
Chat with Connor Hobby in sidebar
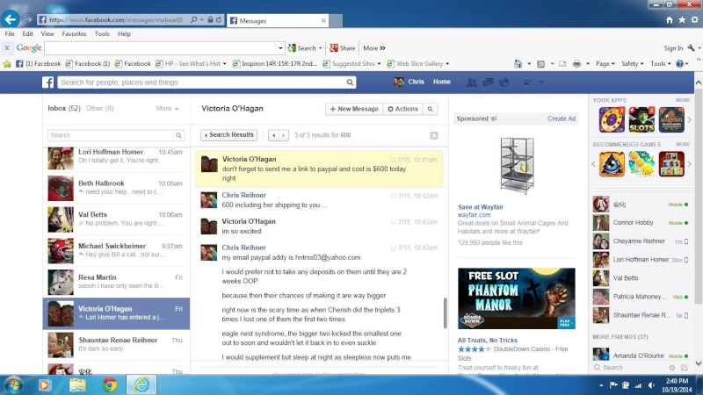pos(641,223)
